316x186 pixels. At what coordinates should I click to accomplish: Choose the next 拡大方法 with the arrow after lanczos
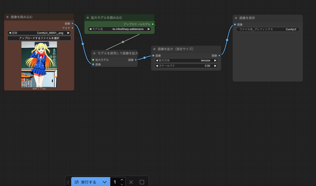point(215,60)
